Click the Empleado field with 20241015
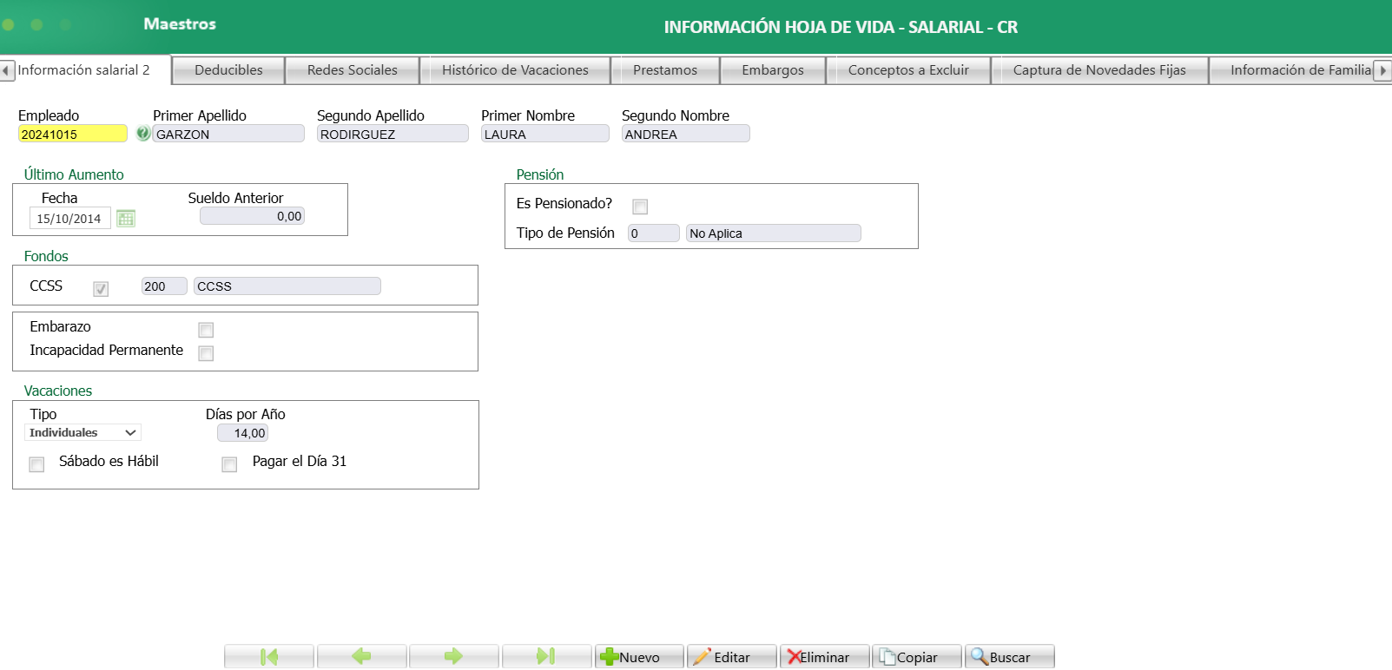1392x670 pixels. [x=73, y=134]
